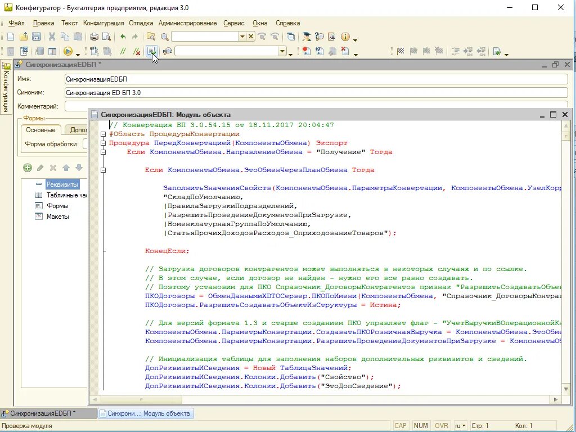Open help search question-magnifier icon
This screenshot has width=576, height=432.
pyautogui.click(x=319, y=37)
